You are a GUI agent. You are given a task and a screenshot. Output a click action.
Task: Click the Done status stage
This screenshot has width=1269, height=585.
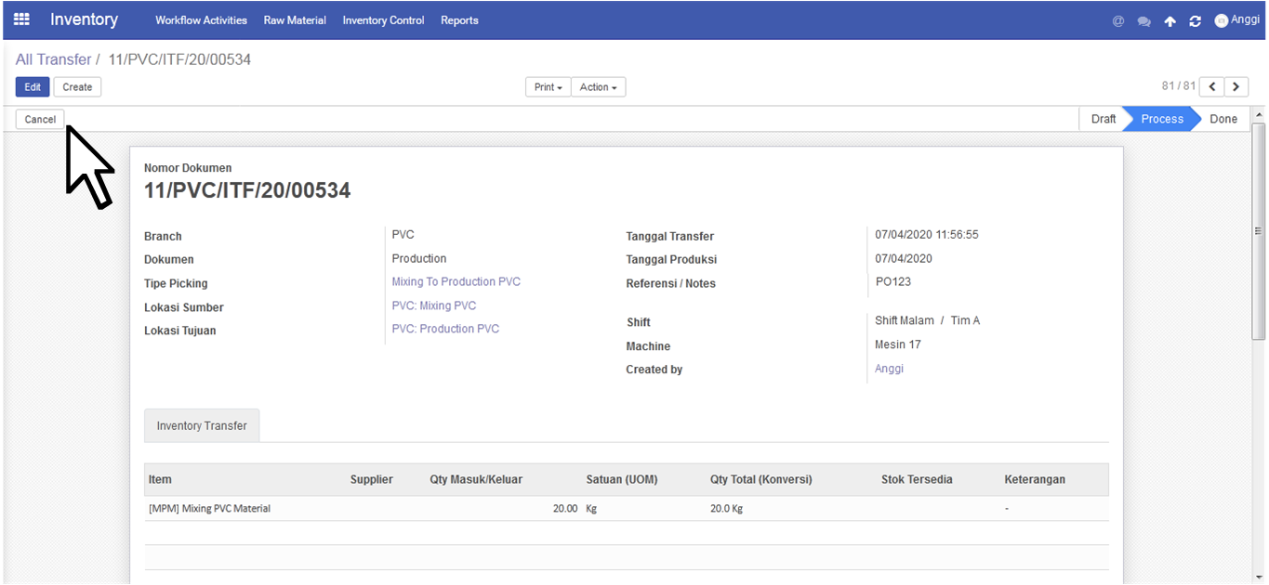pyautogui.click(x=1223, y=119)
